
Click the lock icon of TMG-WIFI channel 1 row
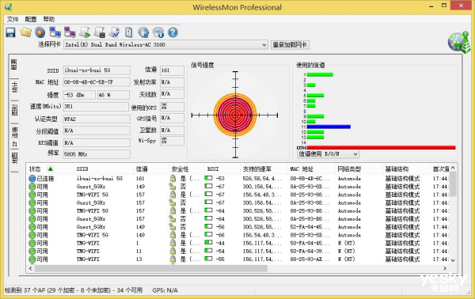pyautogui.click(x=173, y=243)
